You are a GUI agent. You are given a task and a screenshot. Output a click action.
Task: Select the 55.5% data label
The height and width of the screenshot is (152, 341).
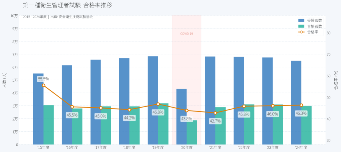click(x=43, y=79)
